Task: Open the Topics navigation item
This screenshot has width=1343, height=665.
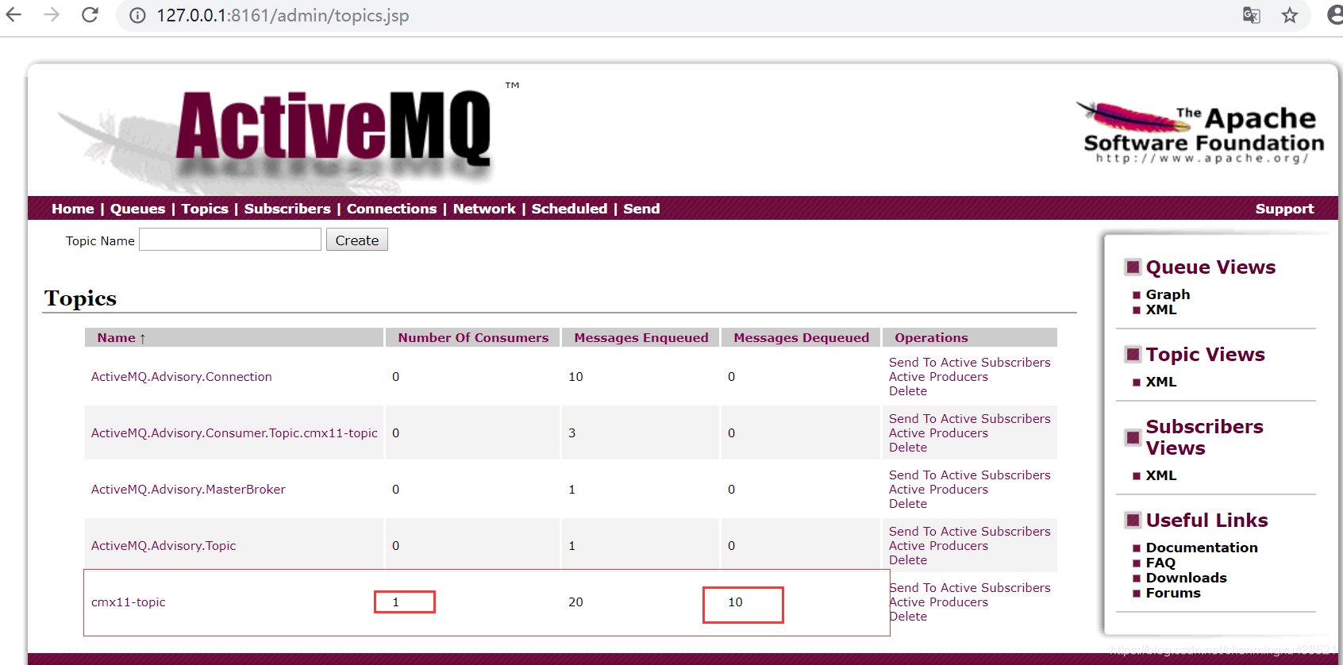Action: (205, 209)
